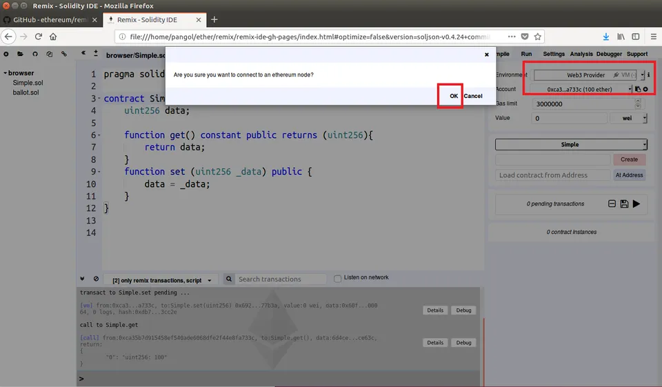Clear the terminal console icon
The width and height of the screenshot is (662, 387).
tap(96, 279)
